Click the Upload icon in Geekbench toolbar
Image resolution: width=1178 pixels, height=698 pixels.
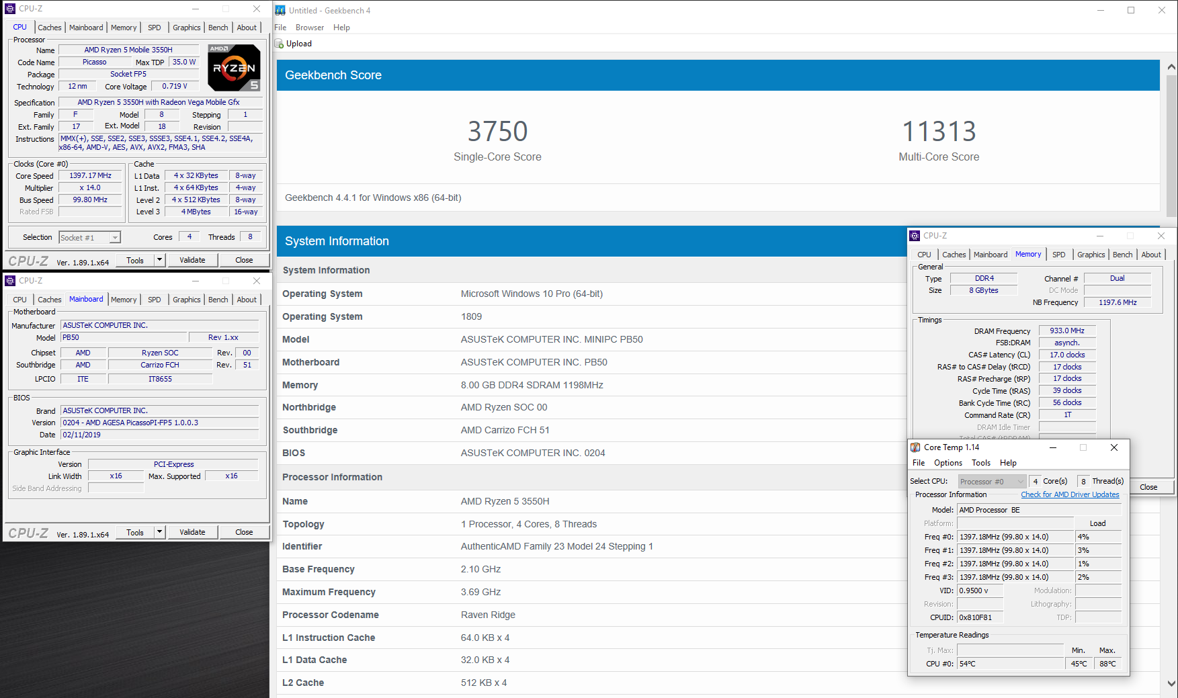tap(279, 44)
